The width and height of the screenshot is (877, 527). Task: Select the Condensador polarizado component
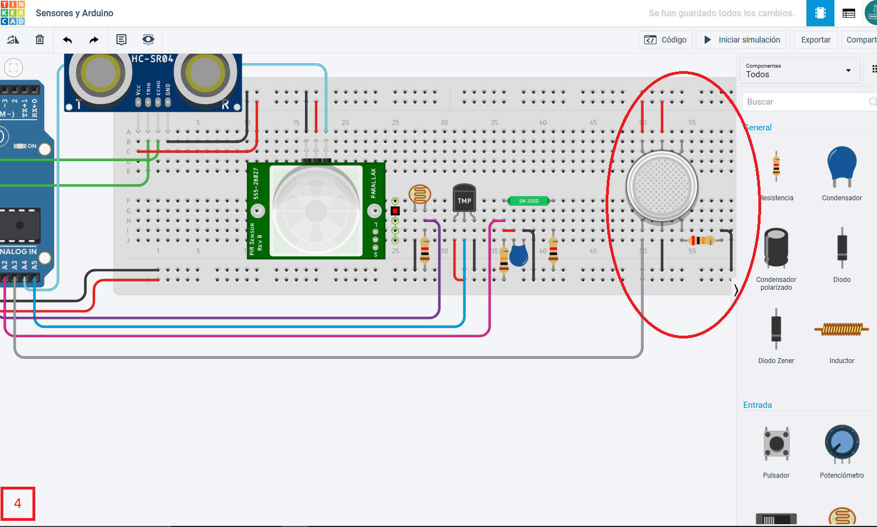(776, 258)
